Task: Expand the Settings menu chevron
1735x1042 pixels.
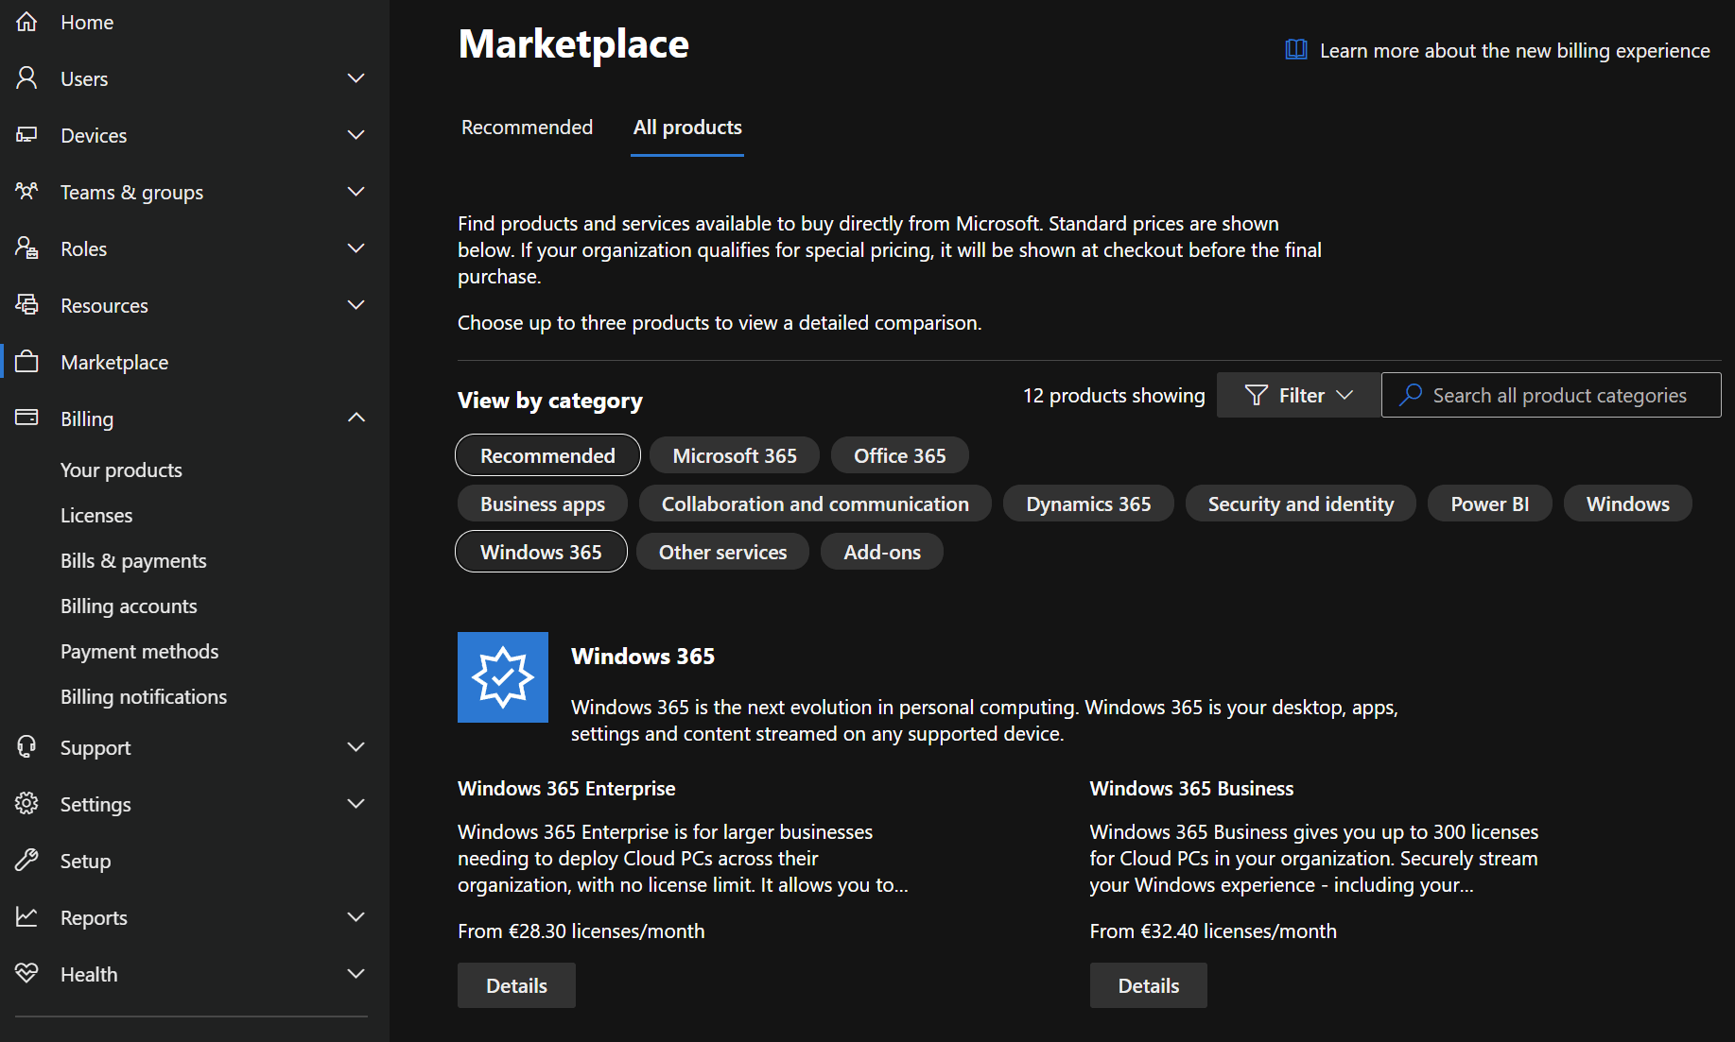Action: (356, 804)
